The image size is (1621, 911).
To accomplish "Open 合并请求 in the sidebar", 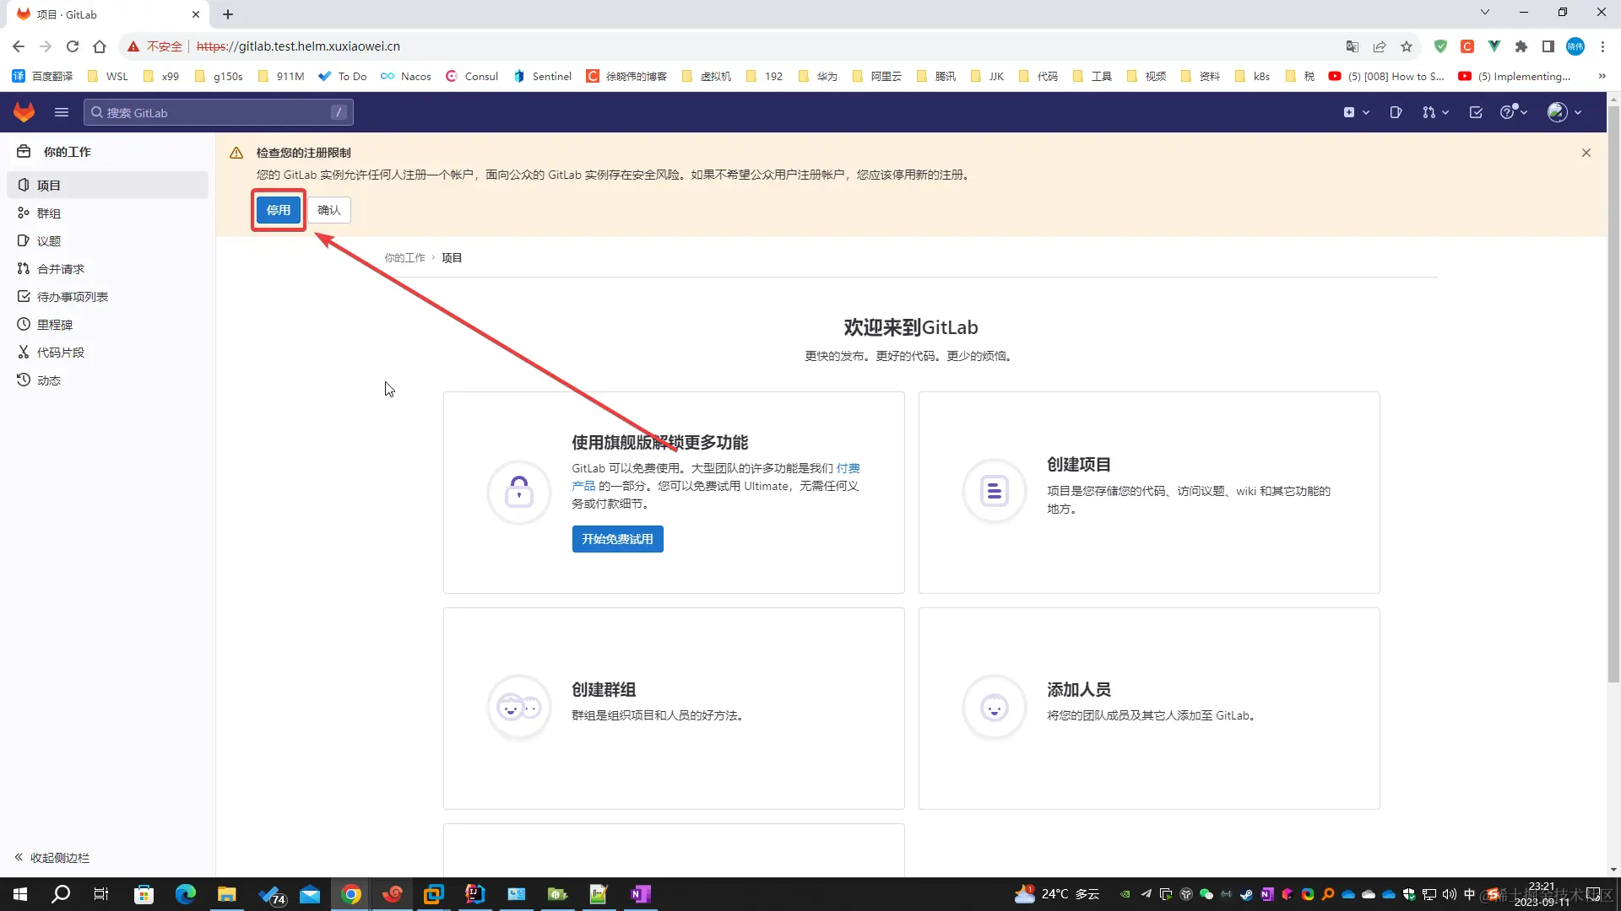I will tap(61, 269).
